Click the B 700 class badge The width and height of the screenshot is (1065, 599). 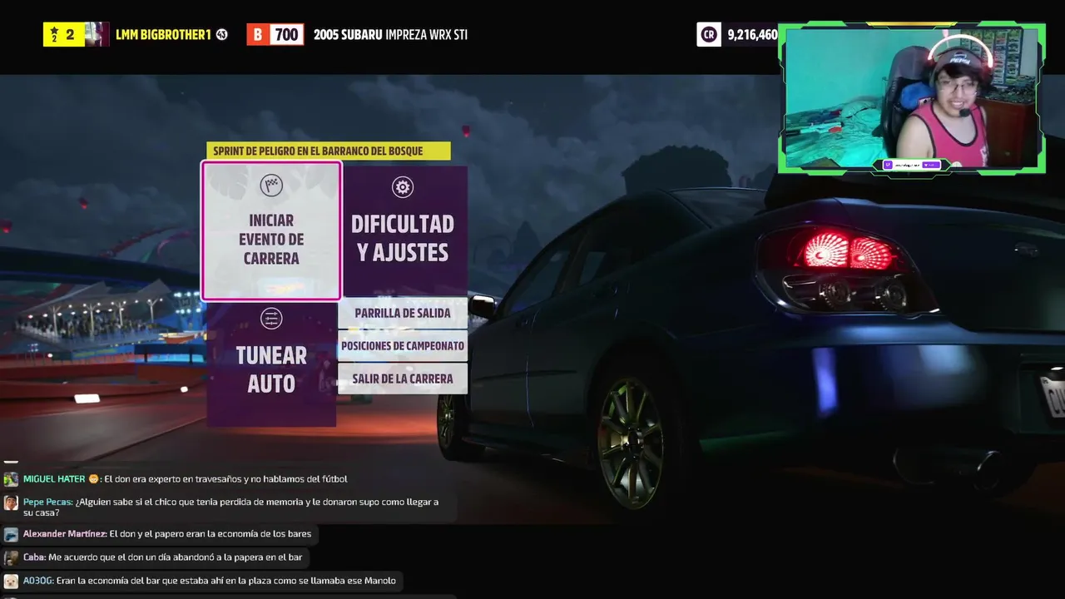coord(275,34)
